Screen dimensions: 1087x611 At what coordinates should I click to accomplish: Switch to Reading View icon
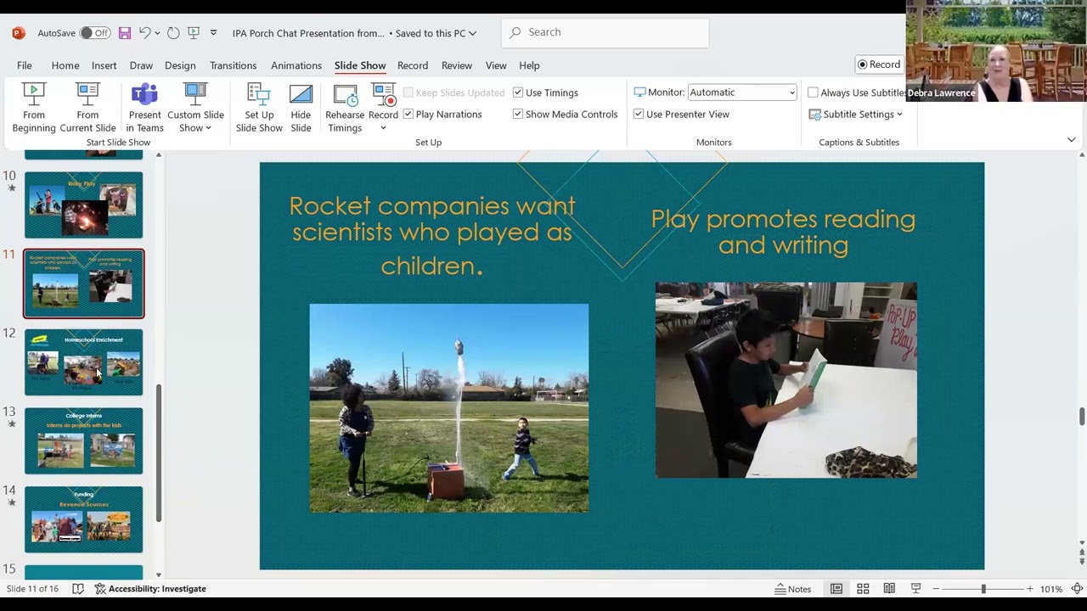pyautogui.click(x=889, y=589)
